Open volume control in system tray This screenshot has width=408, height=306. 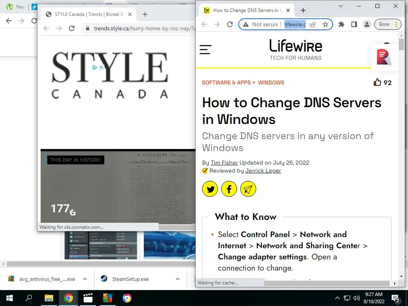tap(357, 298)
